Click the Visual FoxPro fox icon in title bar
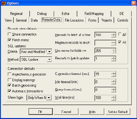 point(4,3)
